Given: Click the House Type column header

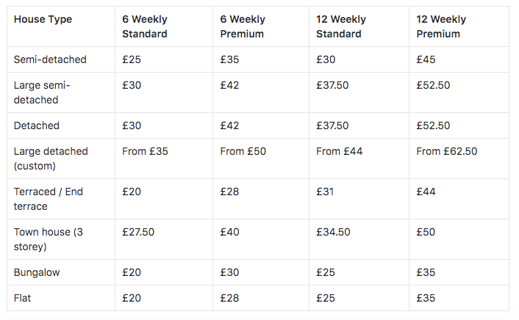Looking at the screenshot, I should (43, 20).
